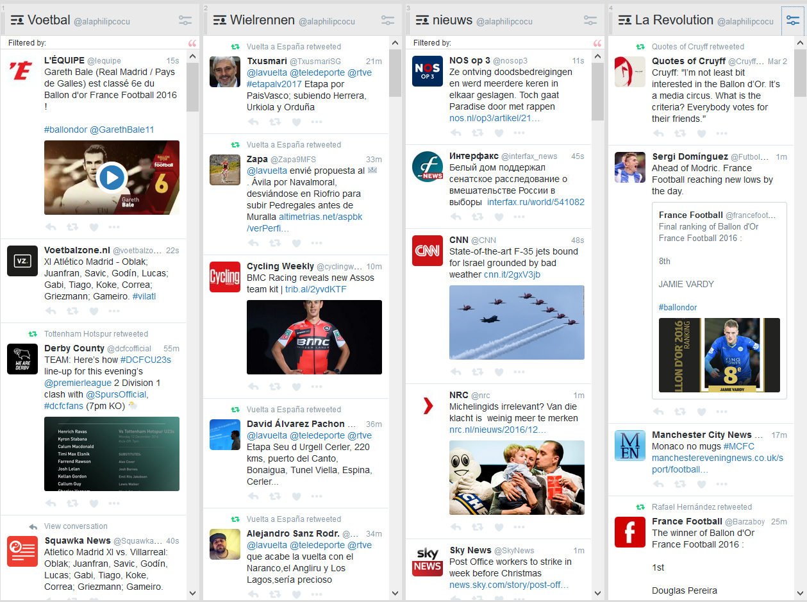Retweet the Manchester City News tweet
The height and width of the screenshot is (602, 807).
[x=680, y=484]
